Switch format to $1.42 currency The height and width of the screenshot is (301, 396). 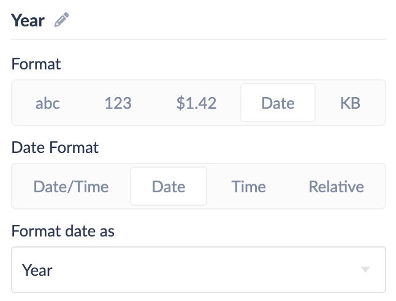[196, 103]
